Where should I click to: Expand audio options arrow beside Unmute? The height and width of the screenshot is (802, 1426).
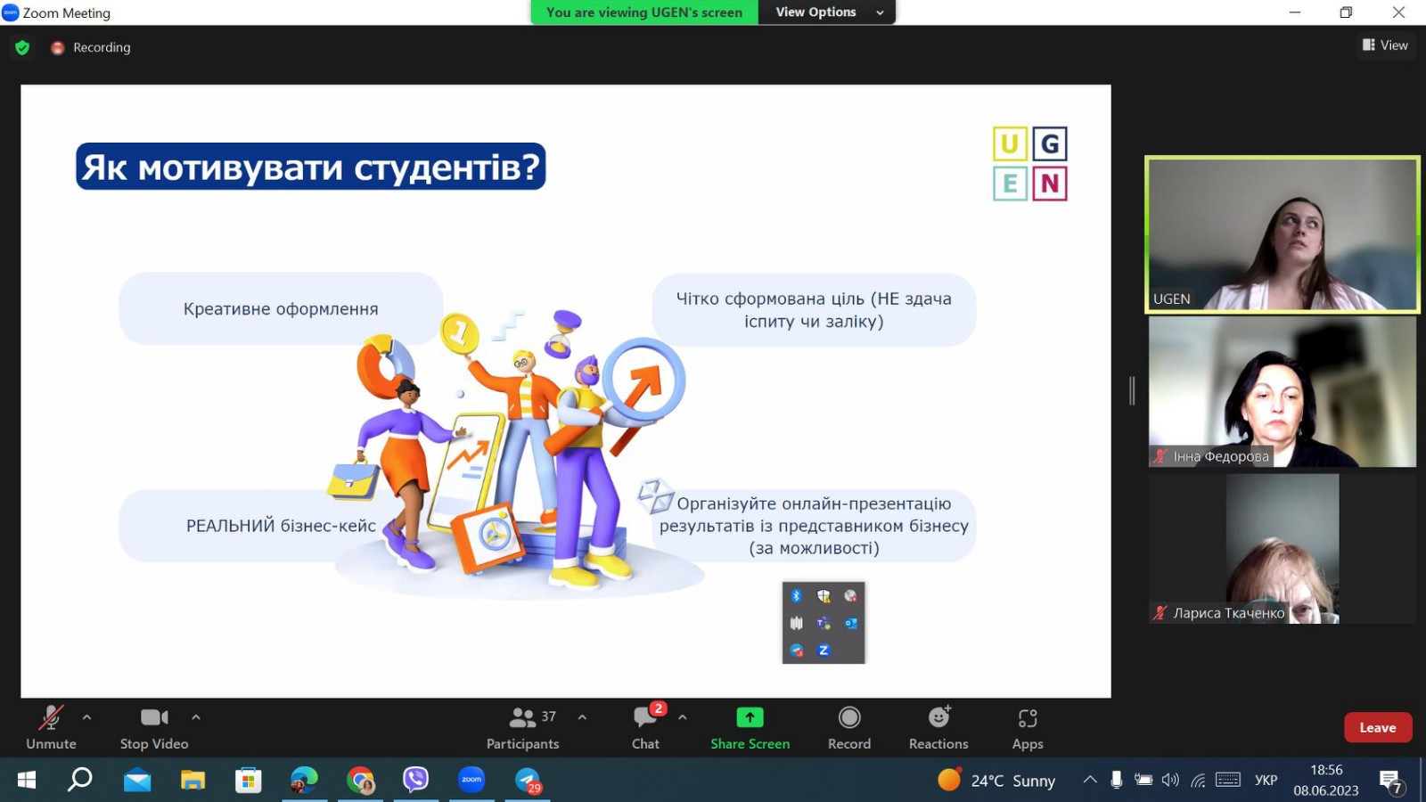coord(86,716)
